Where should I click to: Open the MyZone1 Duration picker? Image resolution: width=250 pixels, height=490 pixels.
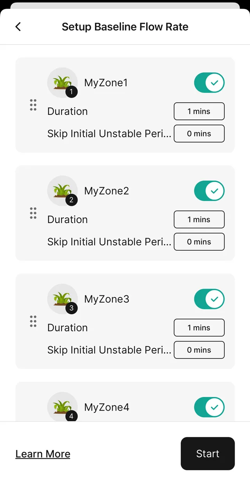199,111
